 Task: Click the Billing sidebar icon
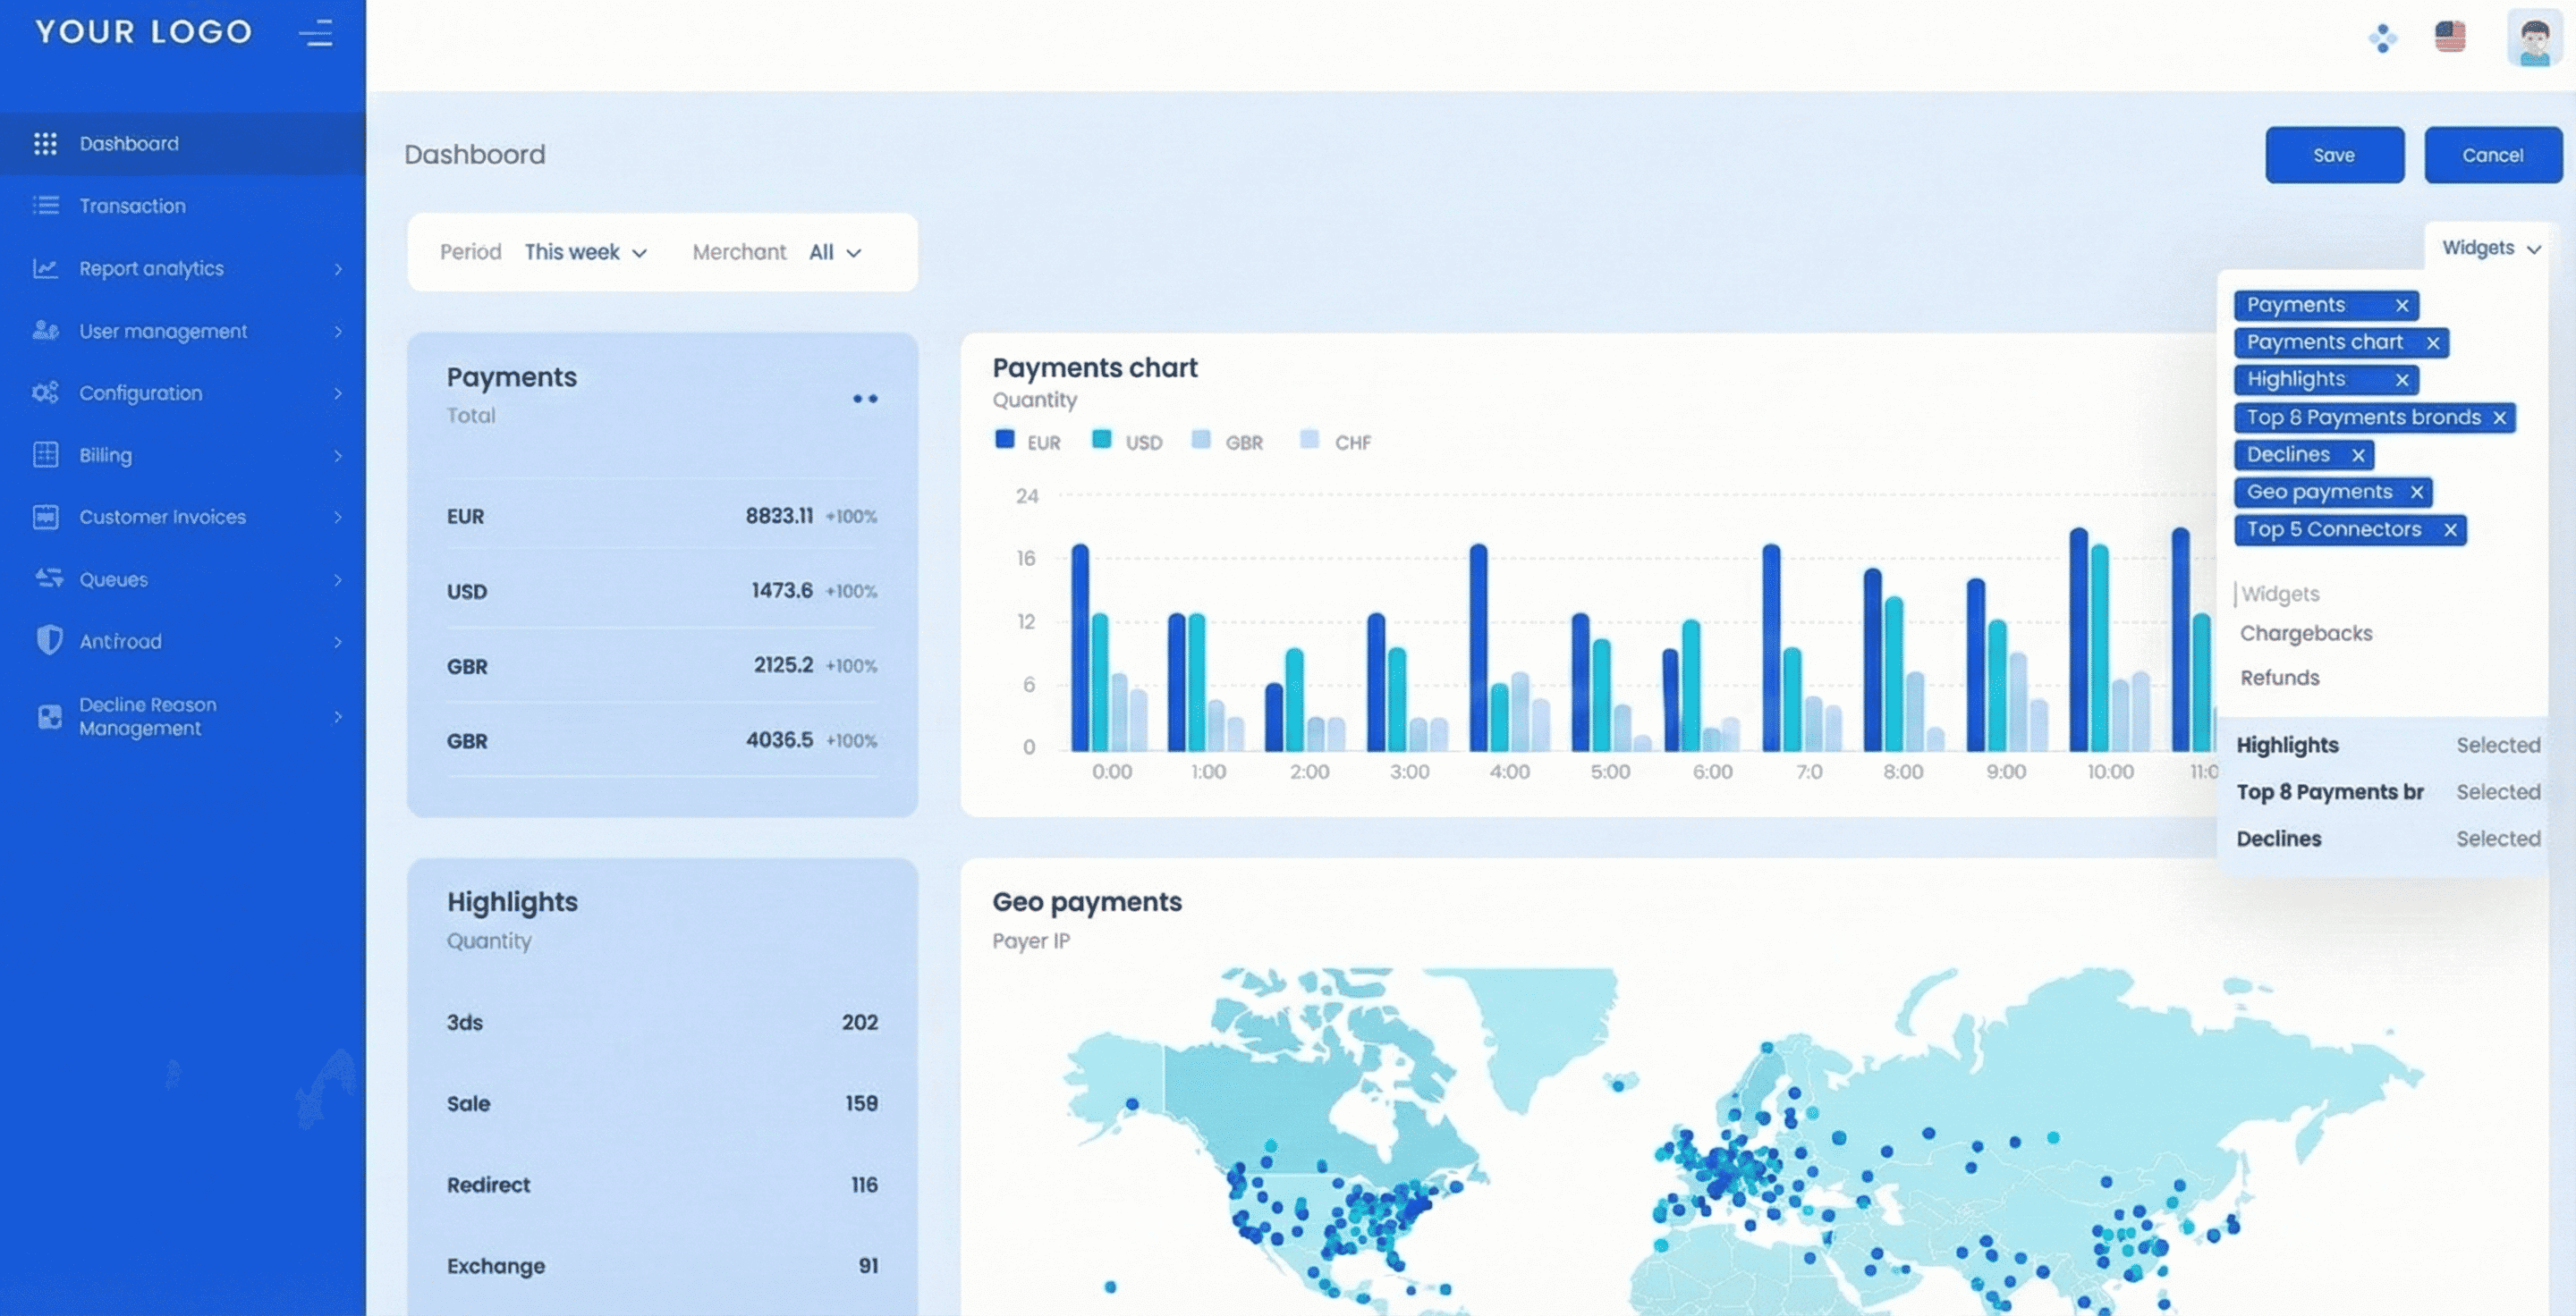pyautogui.click(x=46, y=455)
